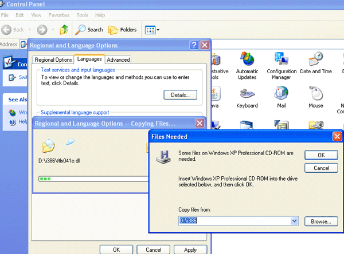Click the Browse... button
The image size is (344, 254).
[321, 221]
